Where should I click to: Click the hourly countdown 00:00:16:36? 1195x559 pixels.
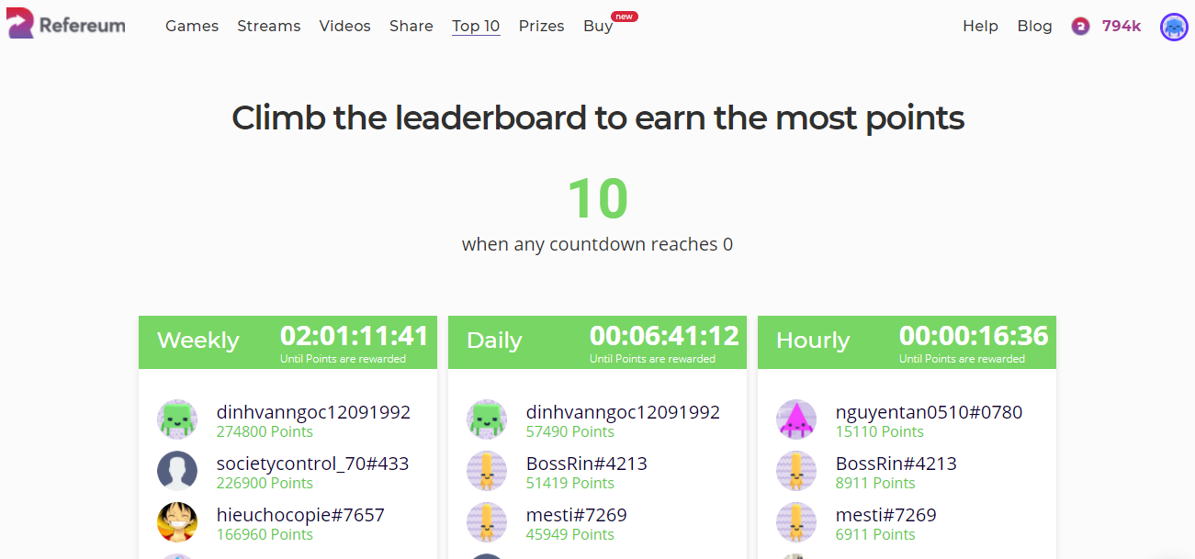click(x=974, y=336)
